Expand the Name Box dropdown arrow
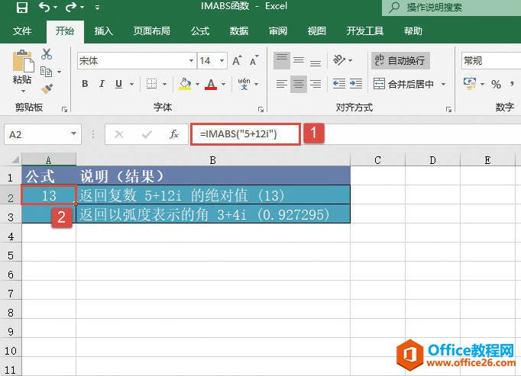 coord(74,134)
